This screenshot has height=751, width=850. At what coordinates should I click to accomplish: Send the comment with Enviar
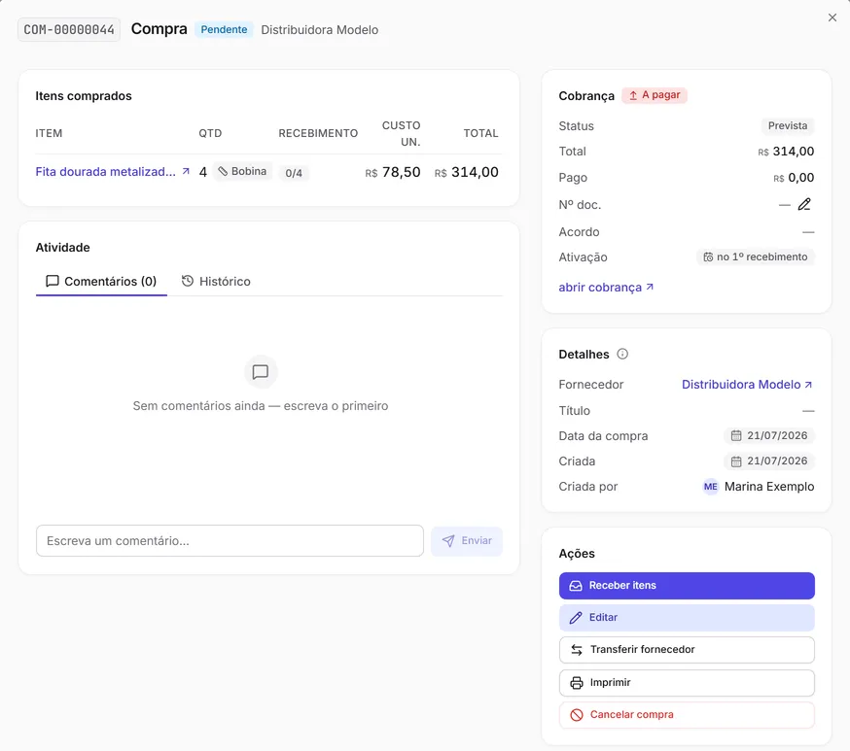pyautogui.click(x=467, y=541)
